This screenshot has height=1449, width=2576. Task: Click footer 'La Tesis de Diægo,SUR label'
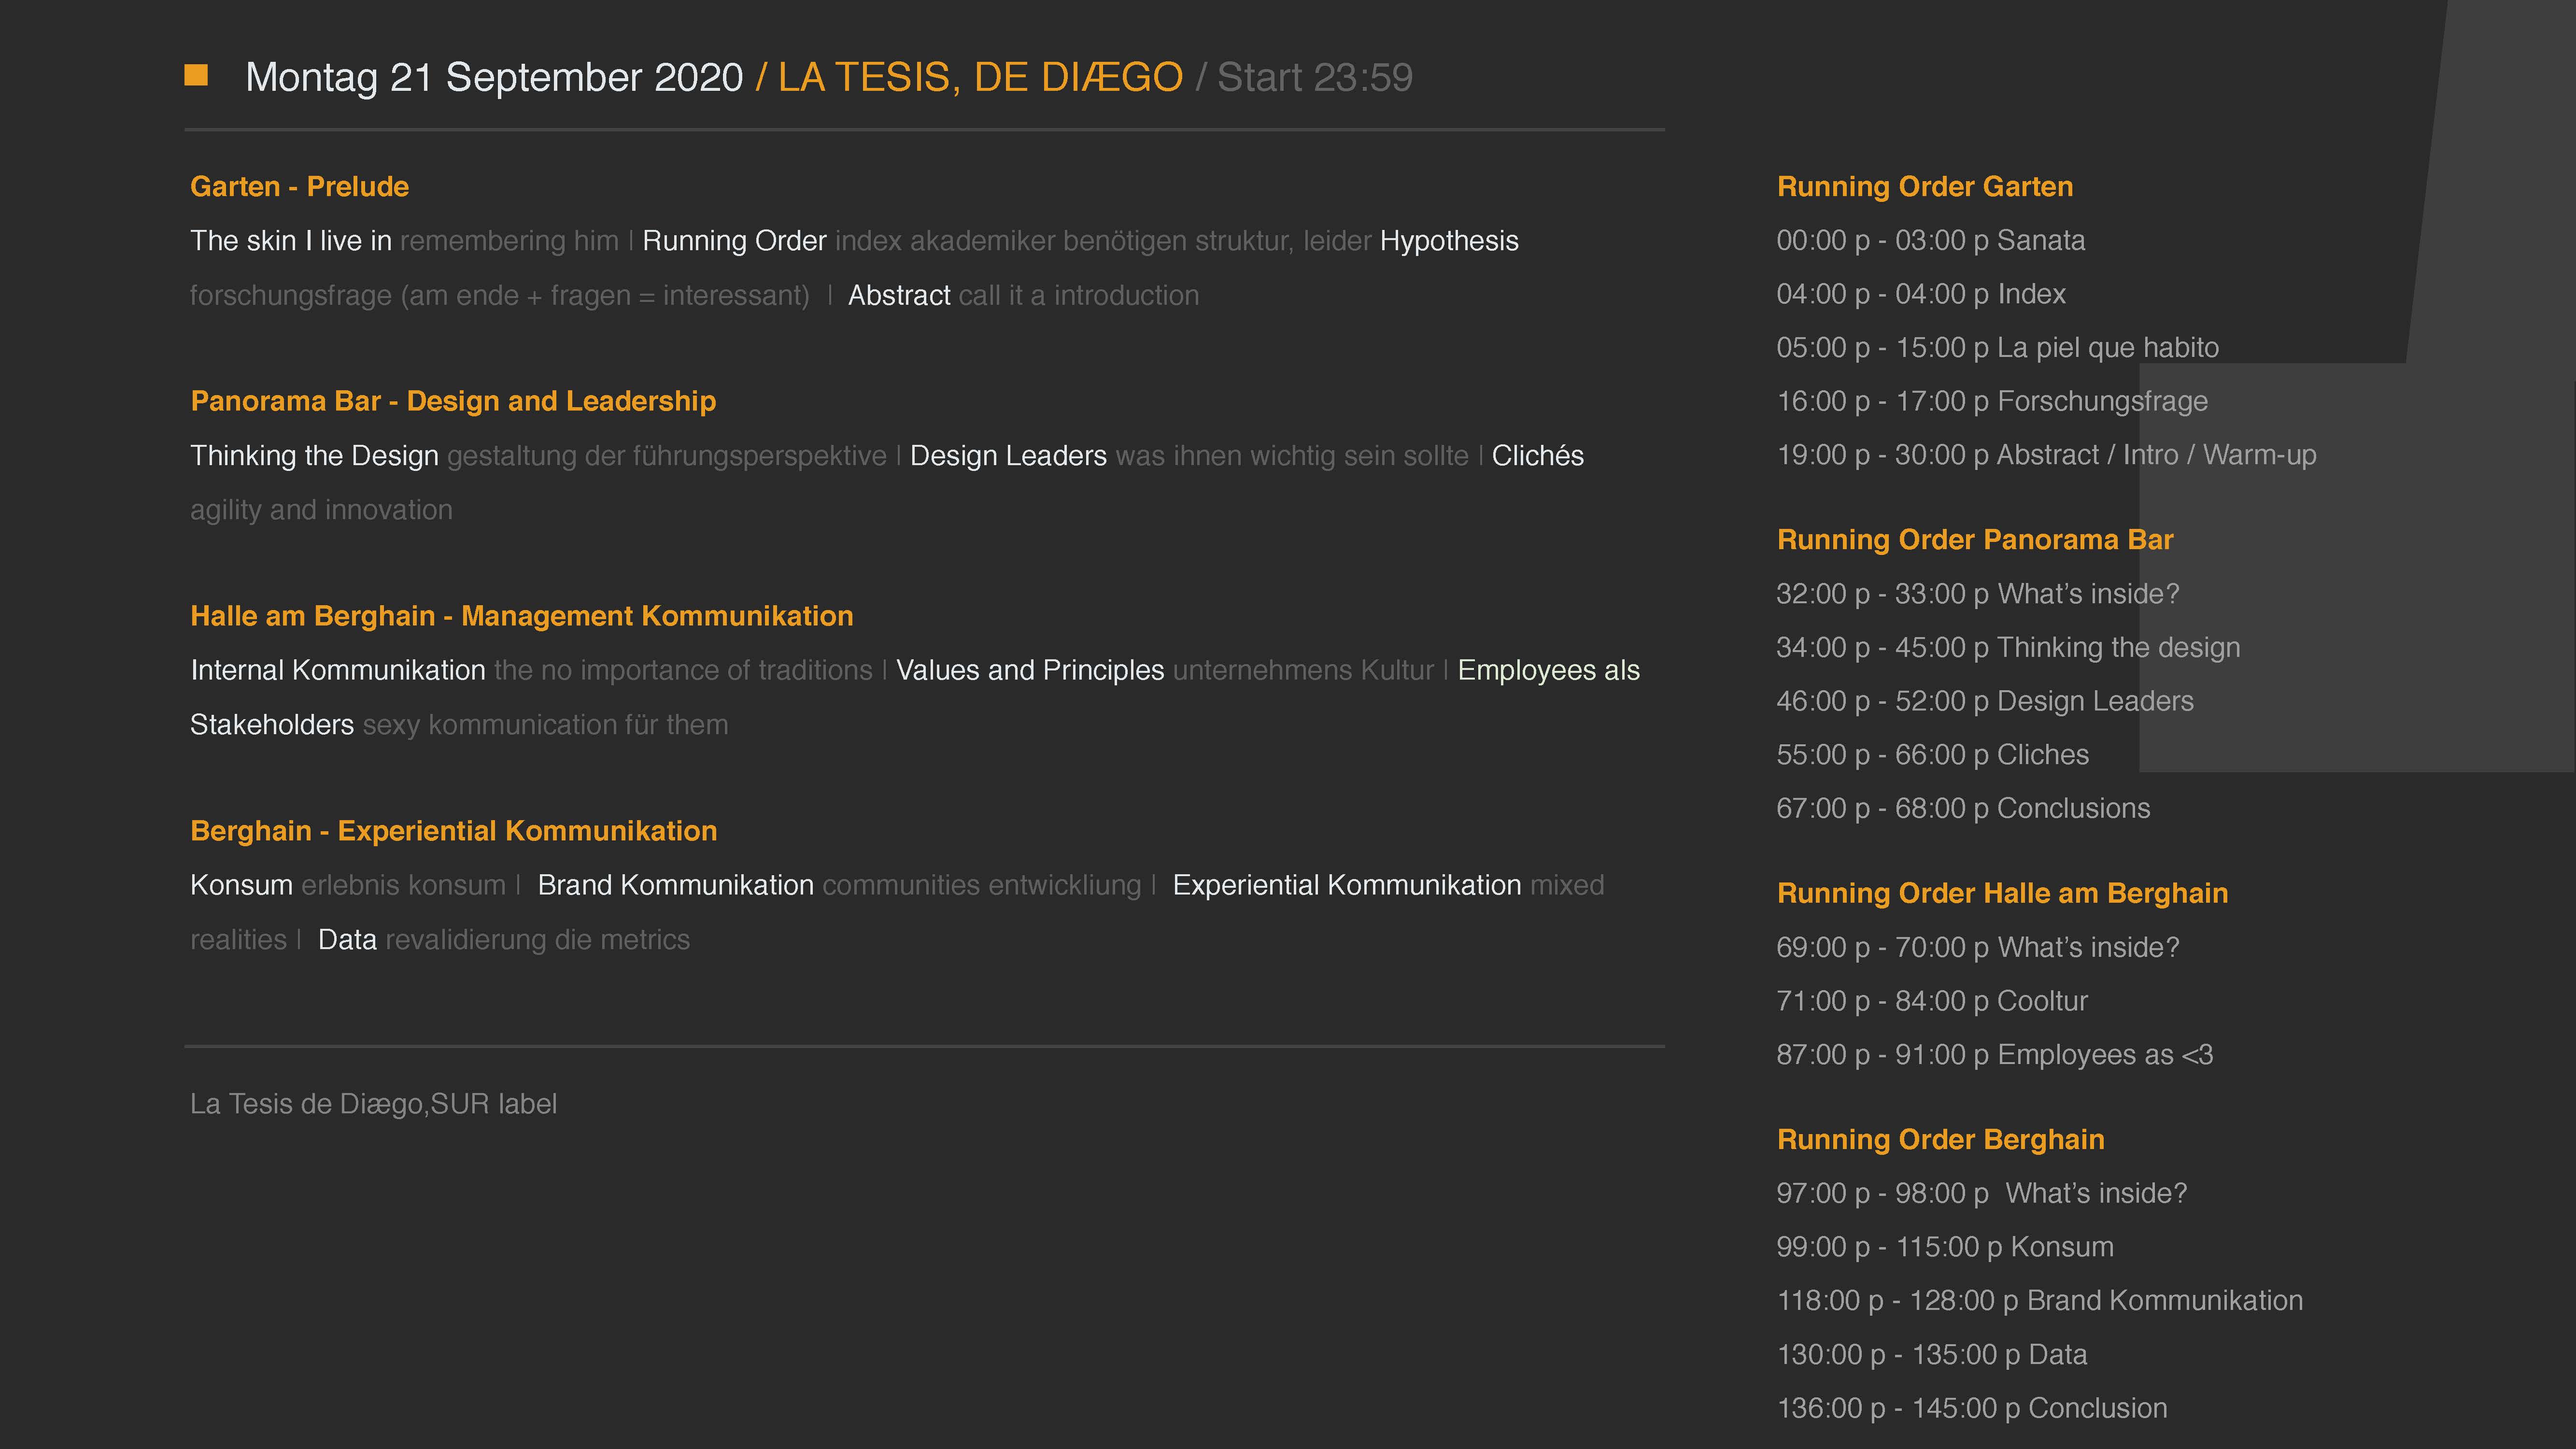[x=374, y=1104]
